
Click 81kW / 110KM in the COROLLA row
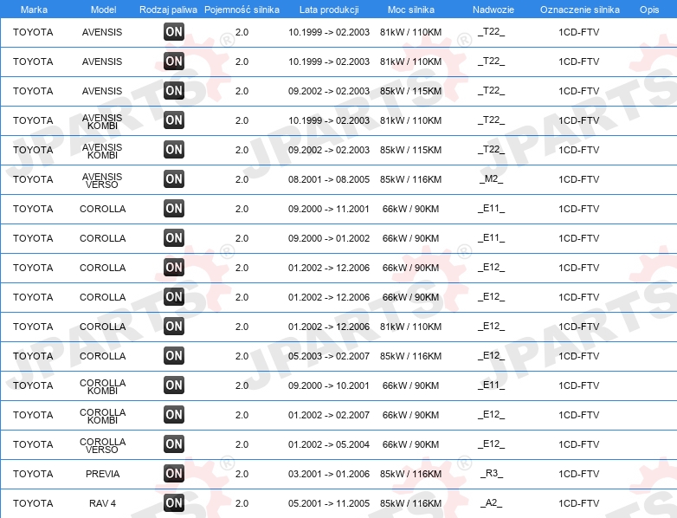(x=410, y=327)
